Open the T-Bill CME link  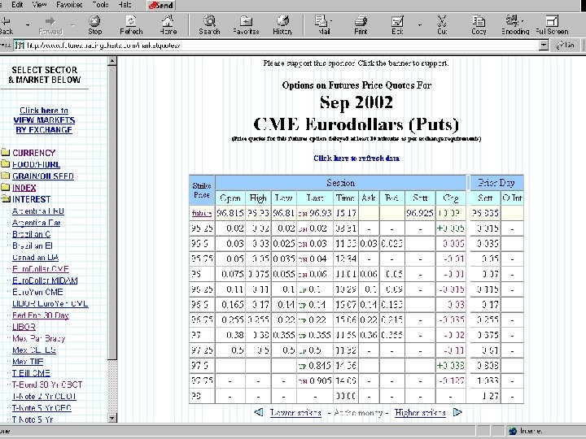pos(31,373)
